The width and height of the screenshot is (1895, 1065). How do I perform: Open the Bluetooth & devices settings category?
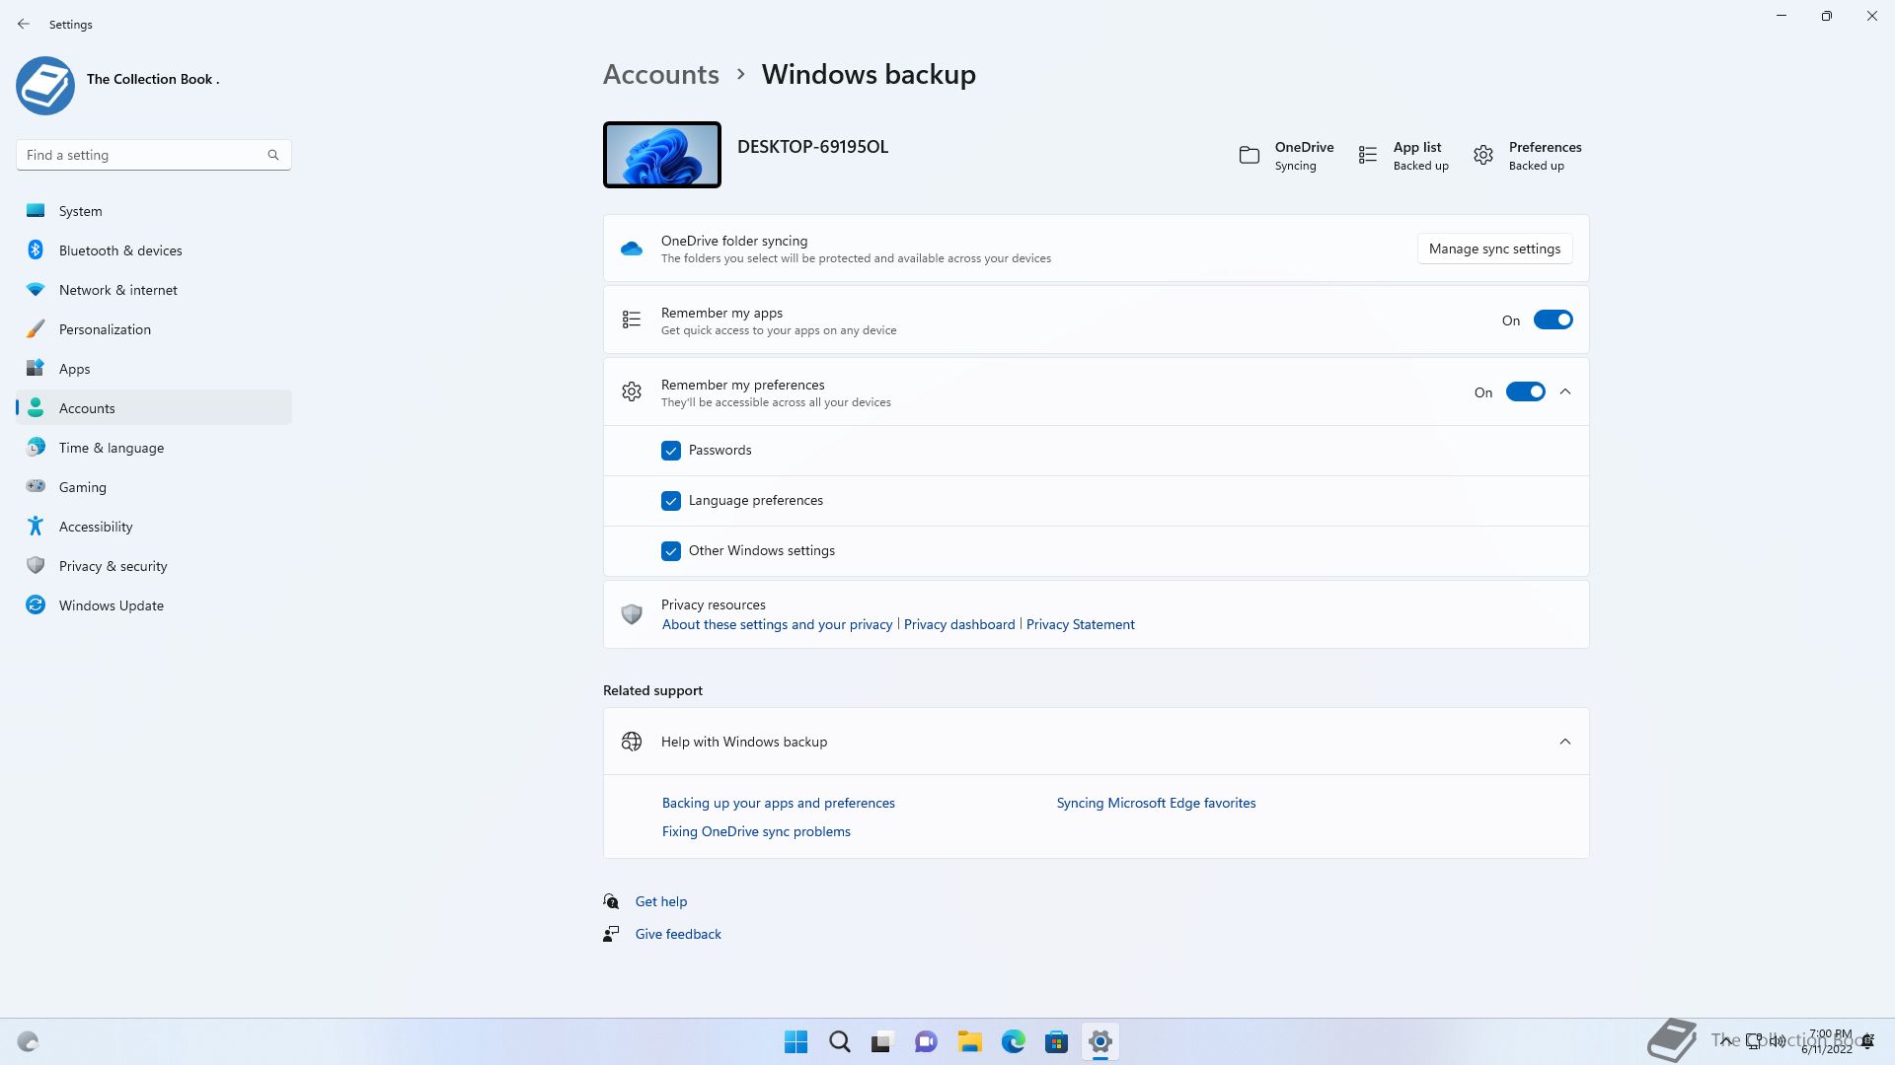pos(120,250)
